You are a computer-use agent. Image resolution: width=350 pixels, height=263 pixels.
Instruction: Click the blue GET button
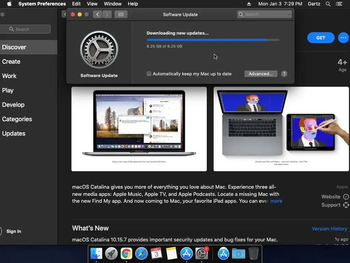(321, 38)
